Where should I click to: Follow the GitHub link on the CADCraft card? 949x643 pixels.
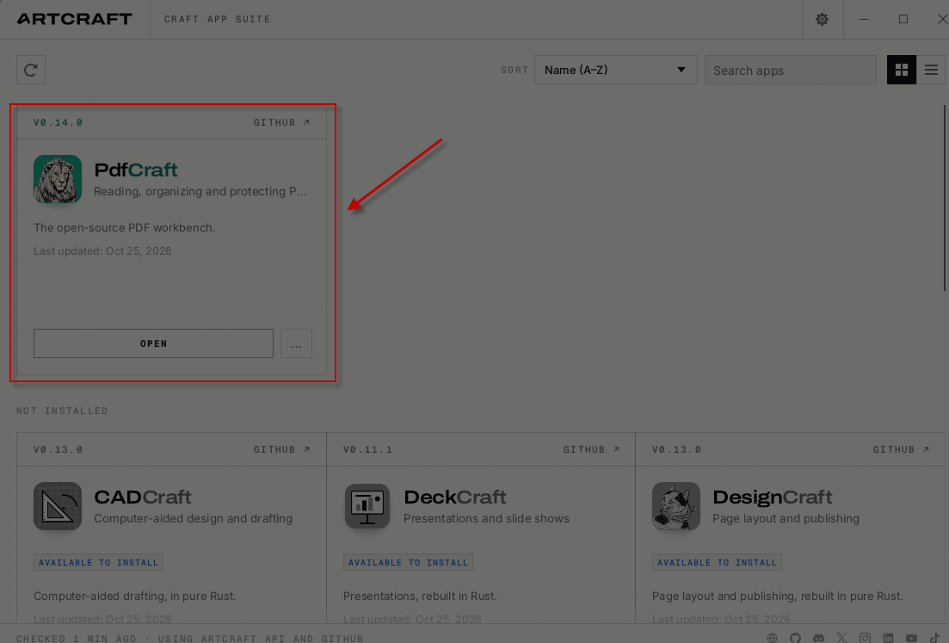281,449
